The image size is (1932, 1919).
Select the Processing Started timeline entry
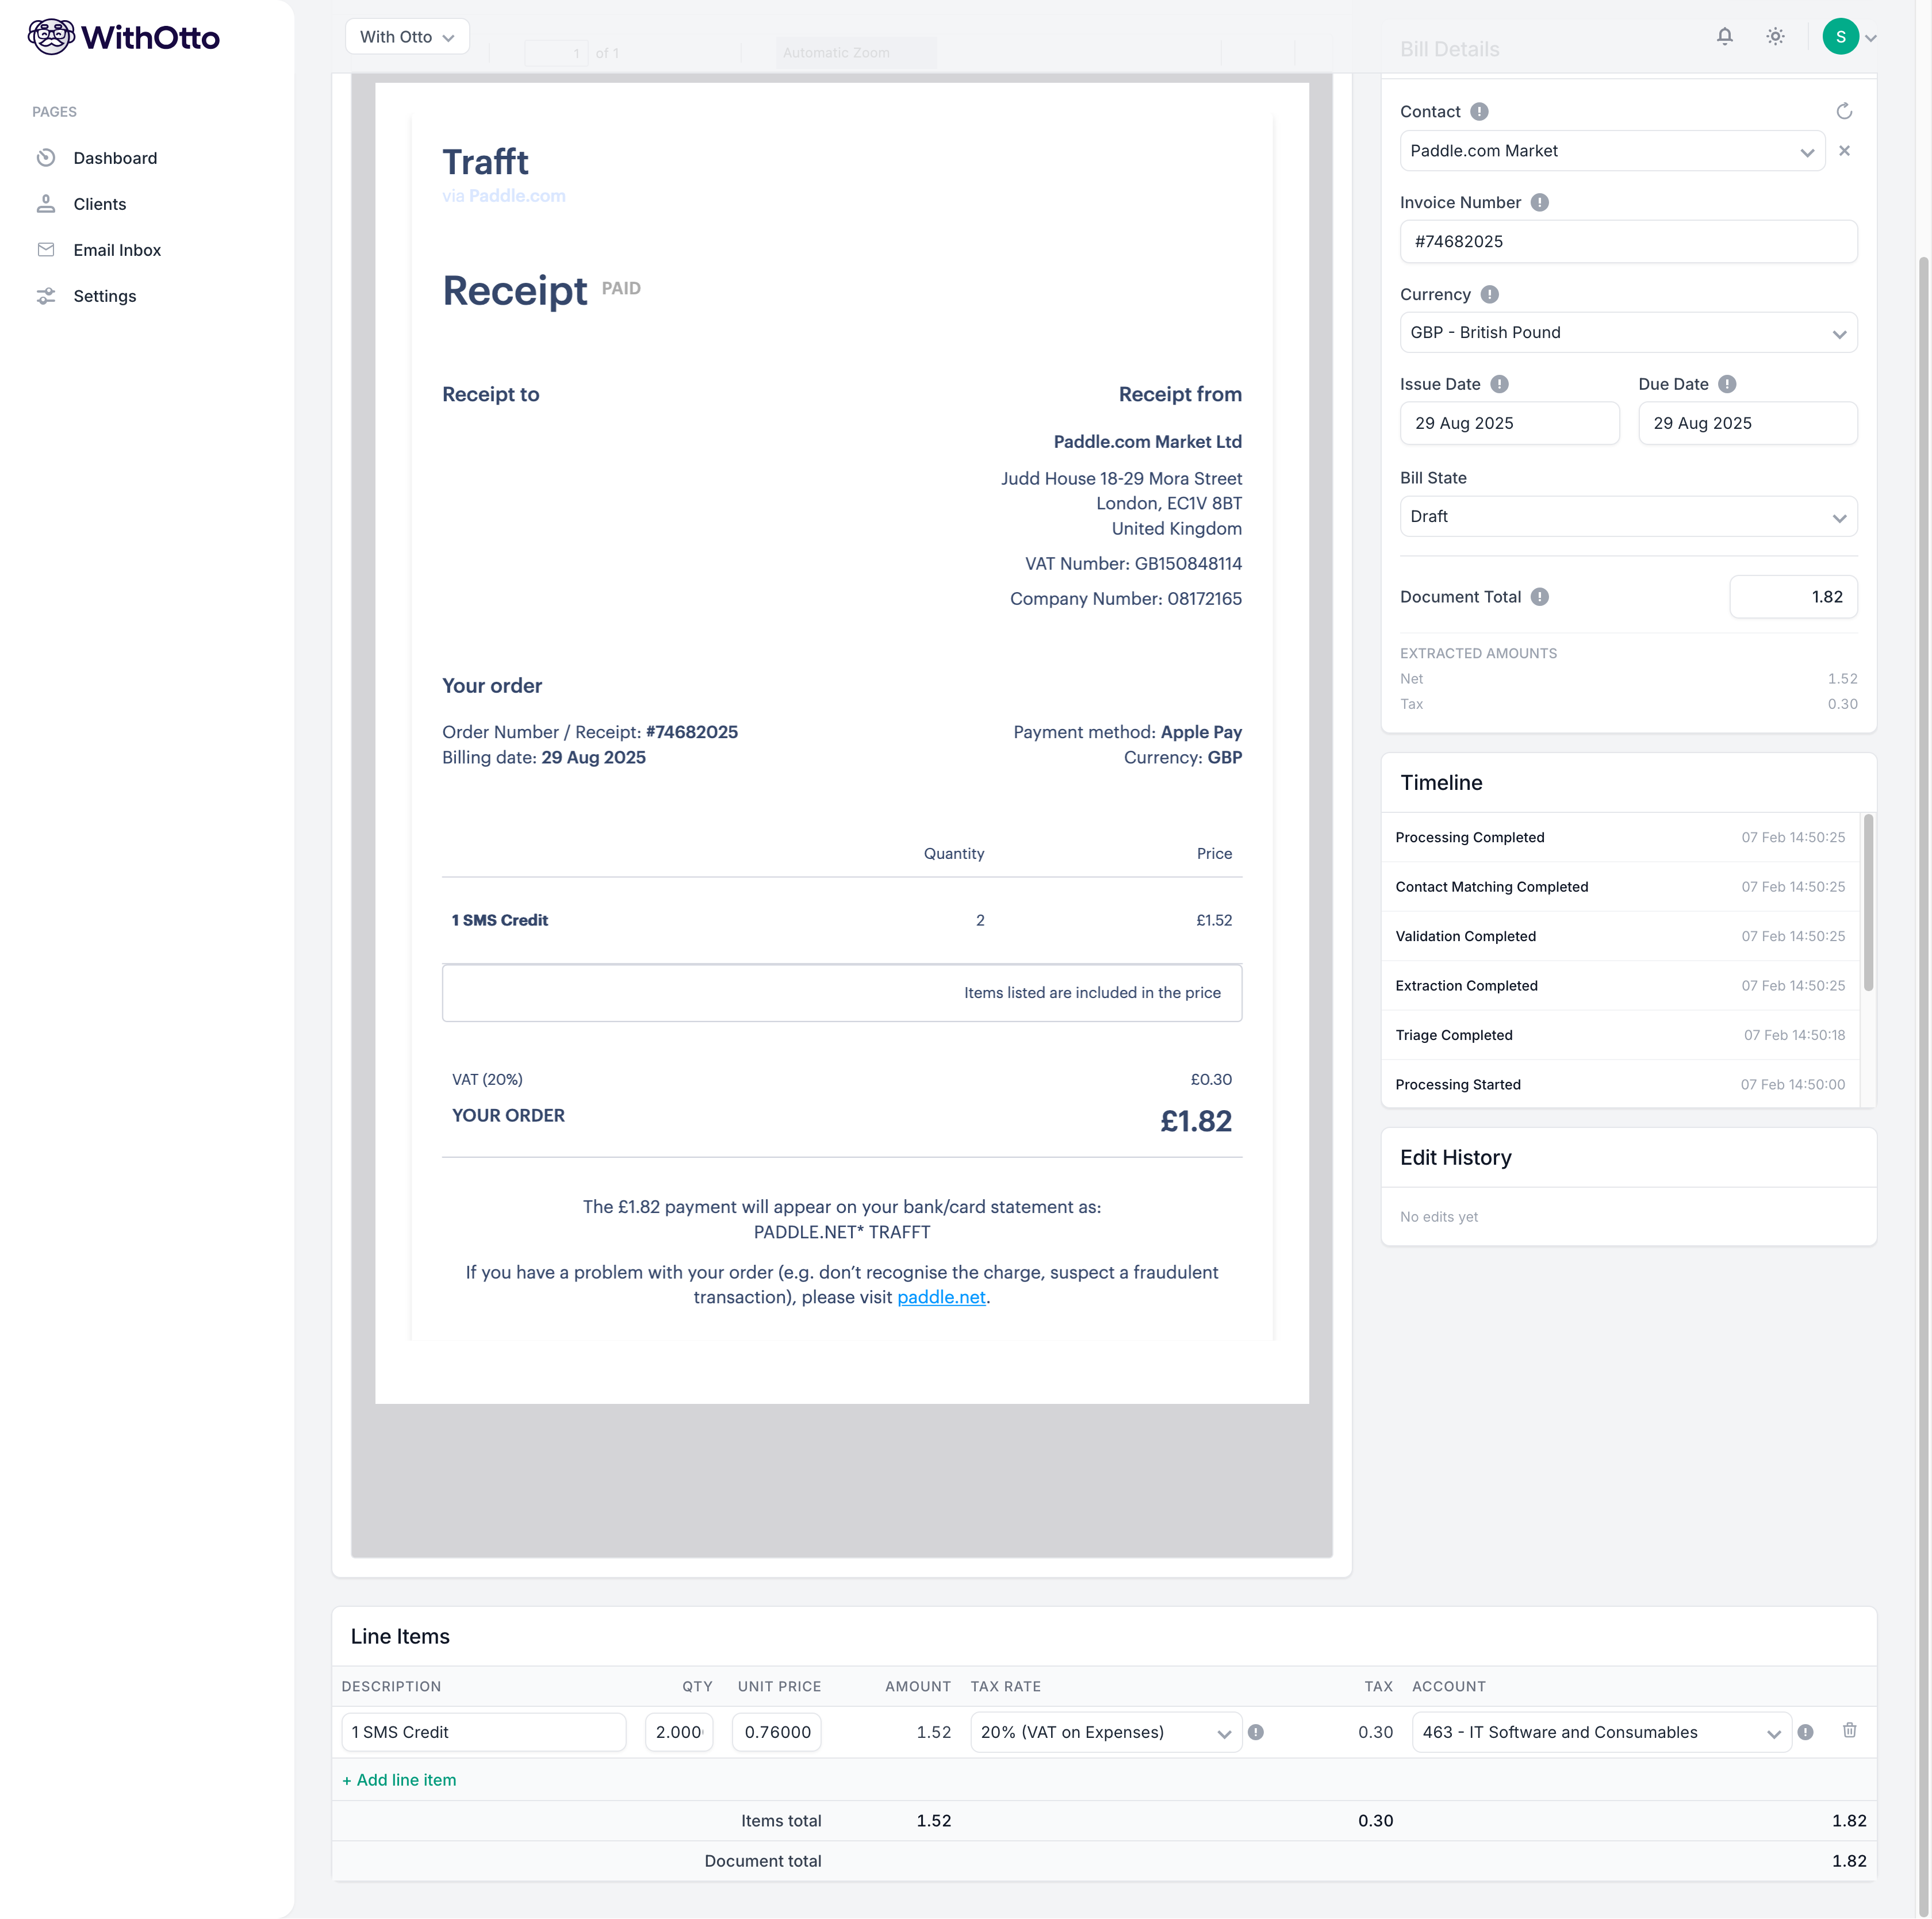click(1620, 1085)
